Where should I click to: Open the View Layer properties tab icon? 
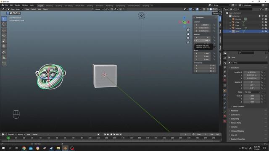pos(224,72)
